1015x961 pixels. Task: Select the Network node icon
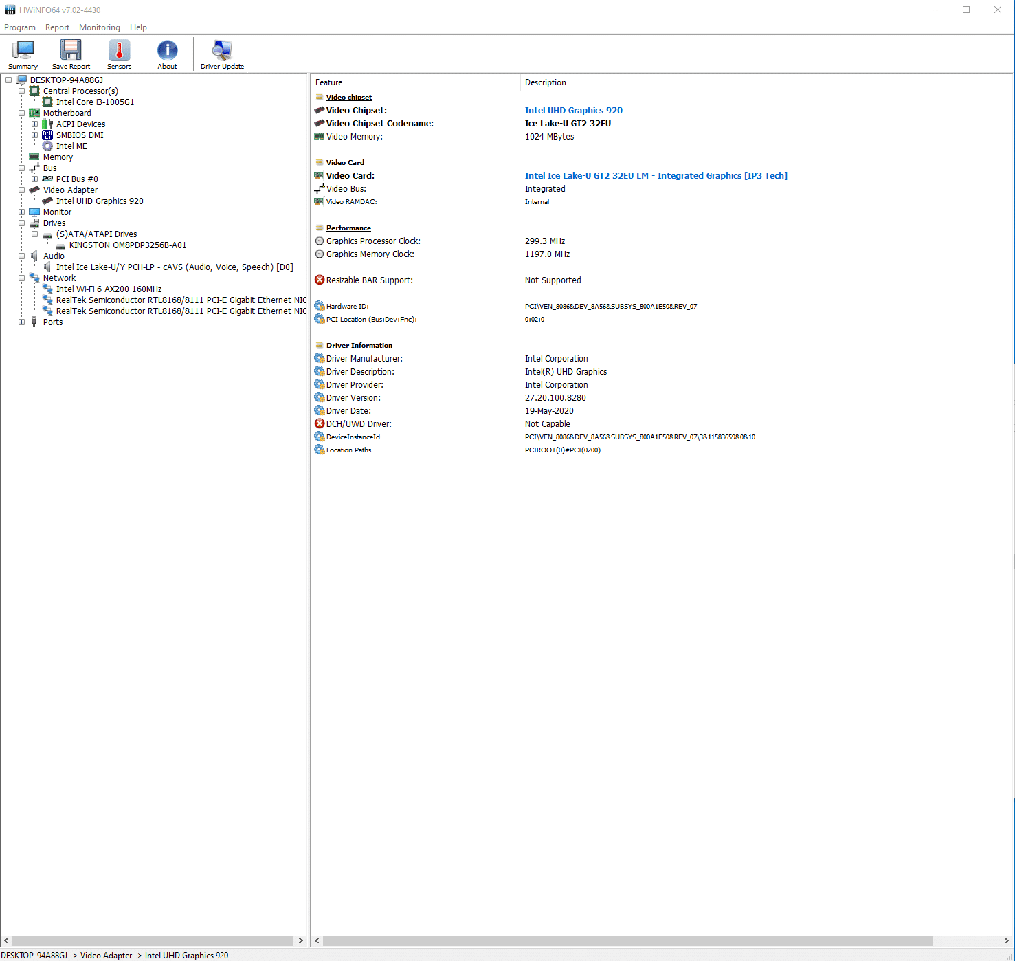(x=34, y=278)
